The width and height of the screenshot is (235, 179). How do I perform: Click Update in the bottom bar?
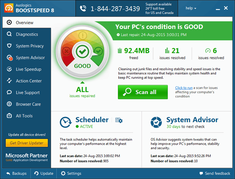pos(44,173)
